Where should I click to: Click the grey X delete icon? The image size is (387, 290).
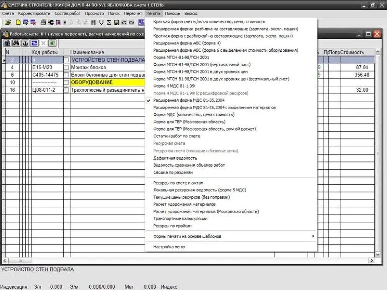coord(43,43)
